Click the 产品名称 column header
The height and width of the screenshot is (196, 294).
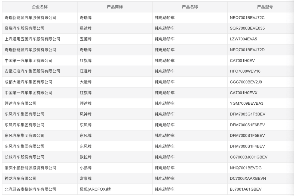tap(190, 7)
